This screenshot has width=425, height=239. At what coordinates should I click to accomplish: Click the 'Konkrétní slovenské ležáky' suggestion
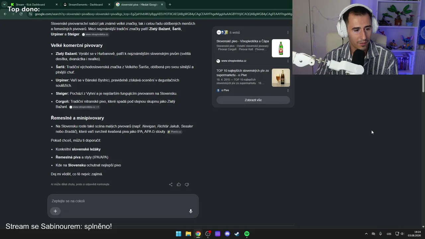(78, 149)
